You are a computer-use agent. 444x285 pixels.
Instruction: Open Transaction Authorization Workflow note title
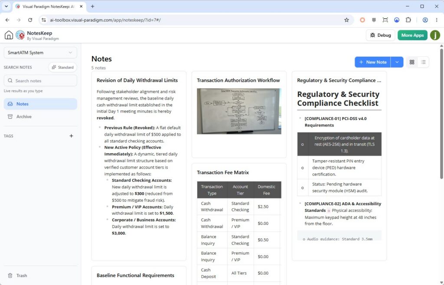tap(238, 80)
